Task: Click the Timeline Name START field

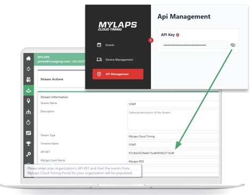Action: pyautogui.click(x=173, y=145)
